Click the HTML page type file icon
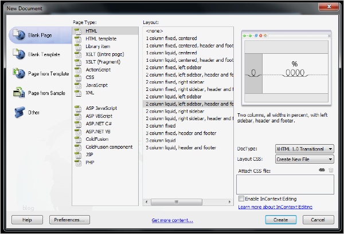 [x=78, y=31]
